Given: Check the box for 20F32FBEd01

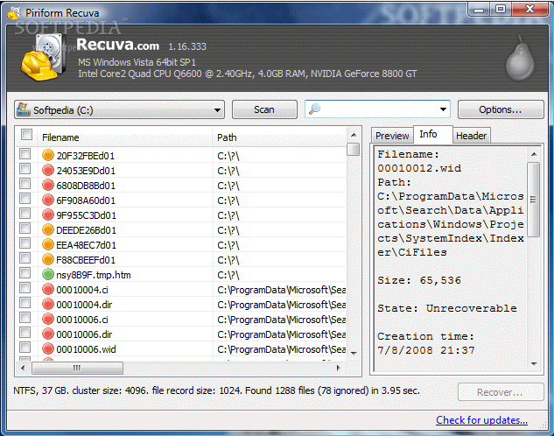Looking at the screenshot, I should tap(25, 154).
